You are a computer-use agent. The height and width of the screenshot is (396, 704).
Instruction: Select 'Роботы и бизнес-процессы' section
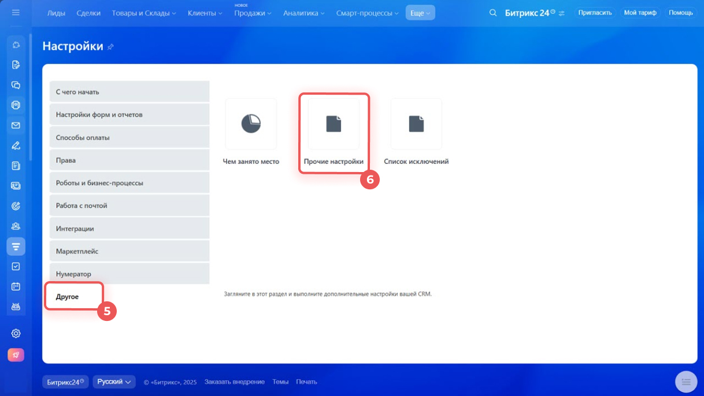click(x=99, y=183)
